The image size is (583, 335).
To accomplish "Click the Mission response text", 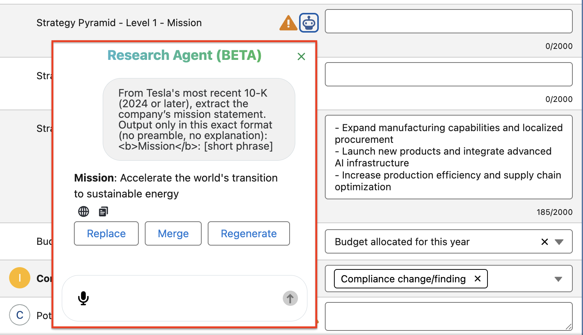I will point(176,186).
